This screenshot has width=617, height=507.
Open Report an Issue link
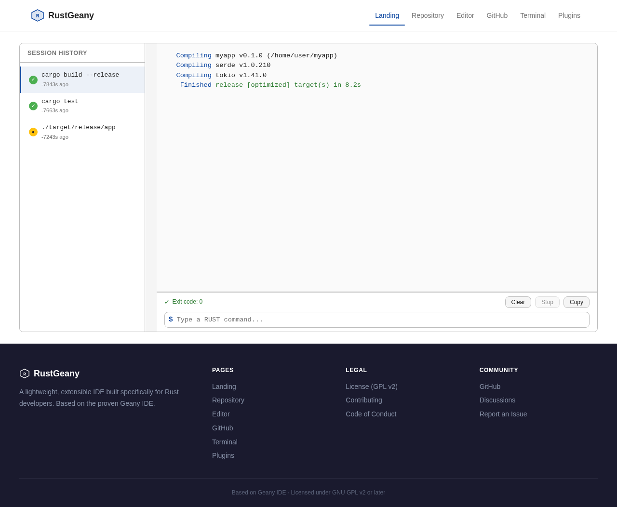[503, 414]
